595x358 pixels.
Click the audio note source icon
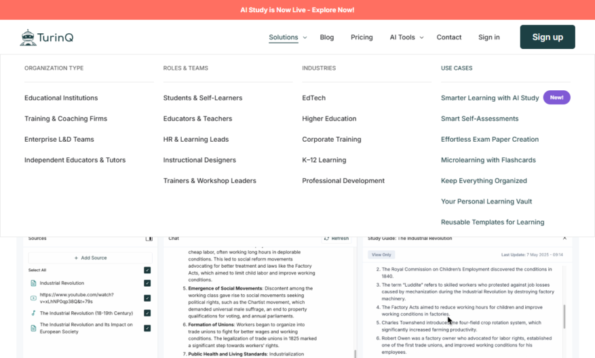pos(33,313)
